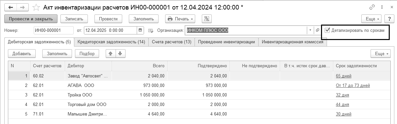Click the Номер input field
397x124 pixels.
pyautogui.click(x=54, y=30)
